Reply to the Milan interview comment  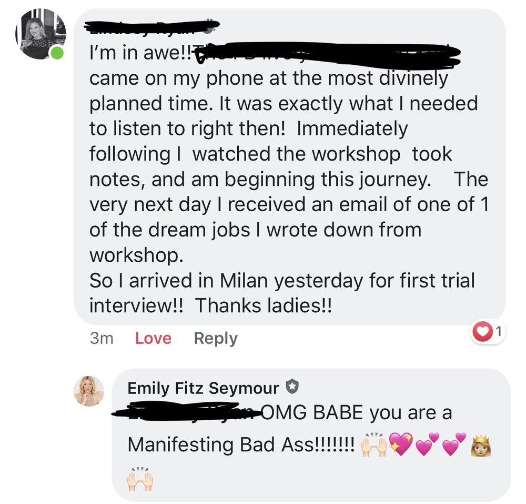click(x=215, y=338)
